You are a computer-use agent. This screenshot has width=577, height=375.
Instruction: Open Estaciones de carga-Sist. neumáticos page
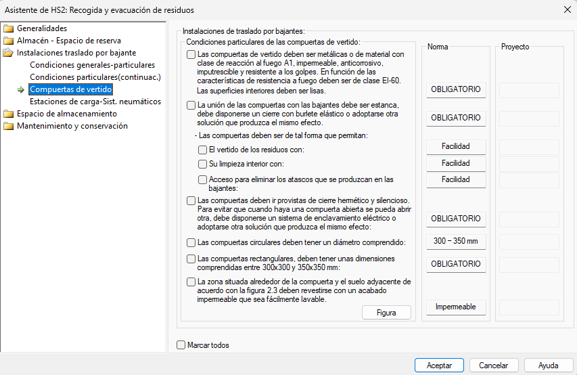click(95, 102)
